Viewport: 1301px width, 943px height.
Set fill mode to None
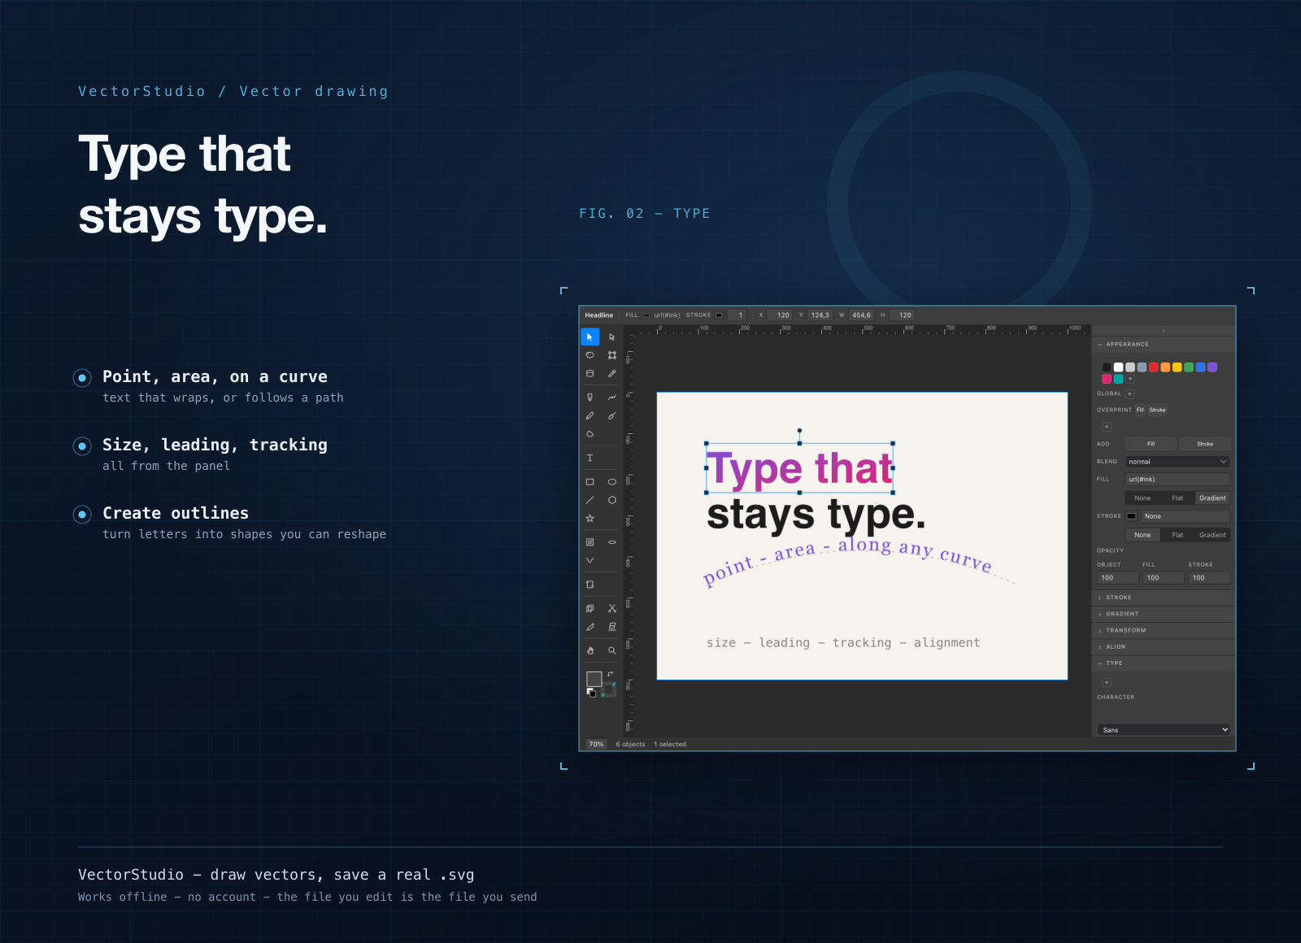pyautogui.click(x=1142, y=498)
